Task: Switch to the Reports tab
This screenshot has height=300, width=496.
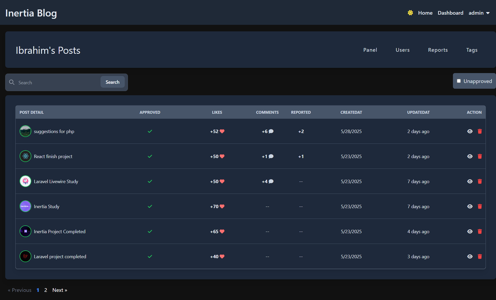Action: (x=438, y=50)
